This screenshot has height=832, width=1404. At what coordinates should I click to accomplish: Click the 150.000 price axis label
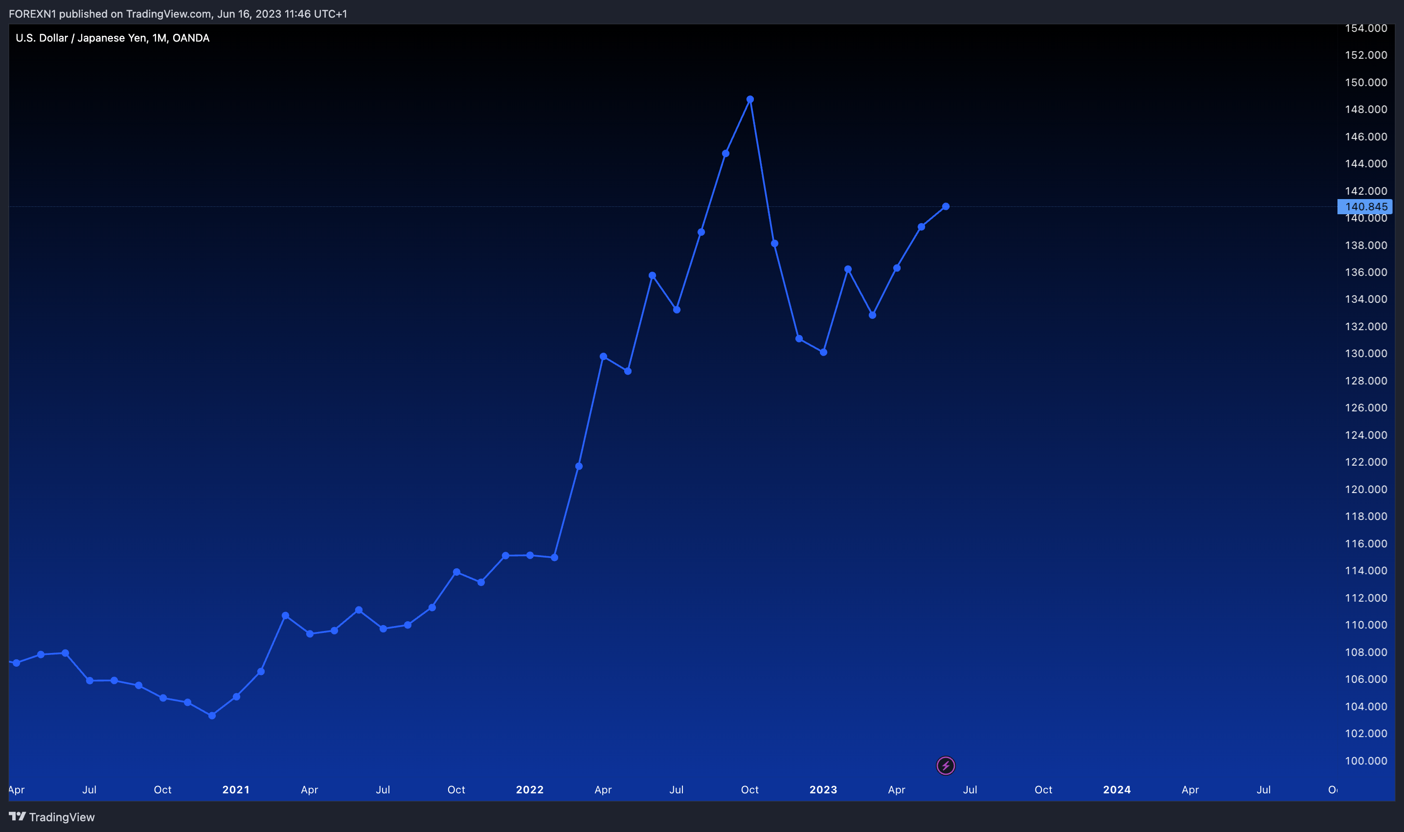point(1366,82)
